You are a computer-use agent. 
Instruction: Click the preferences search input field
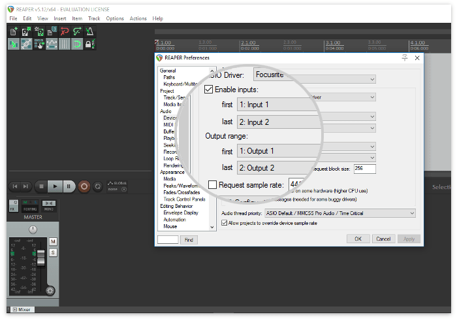coord(168,239)
